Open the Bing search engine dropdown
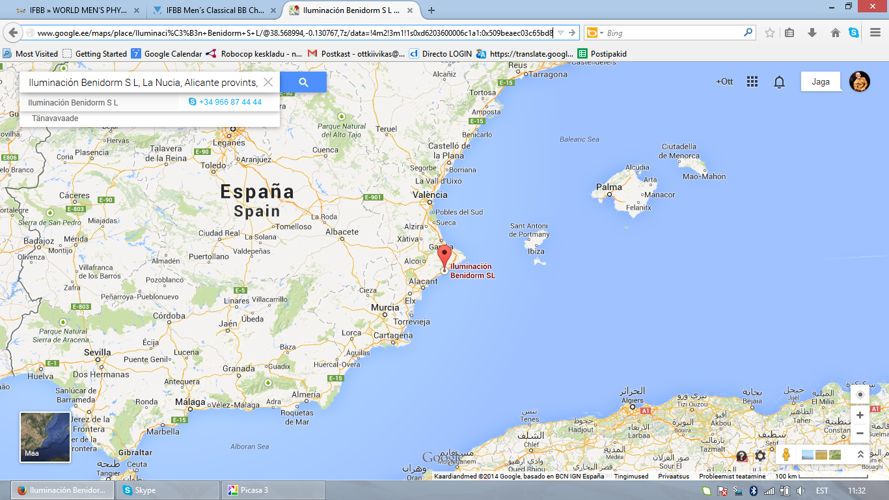 595,33
